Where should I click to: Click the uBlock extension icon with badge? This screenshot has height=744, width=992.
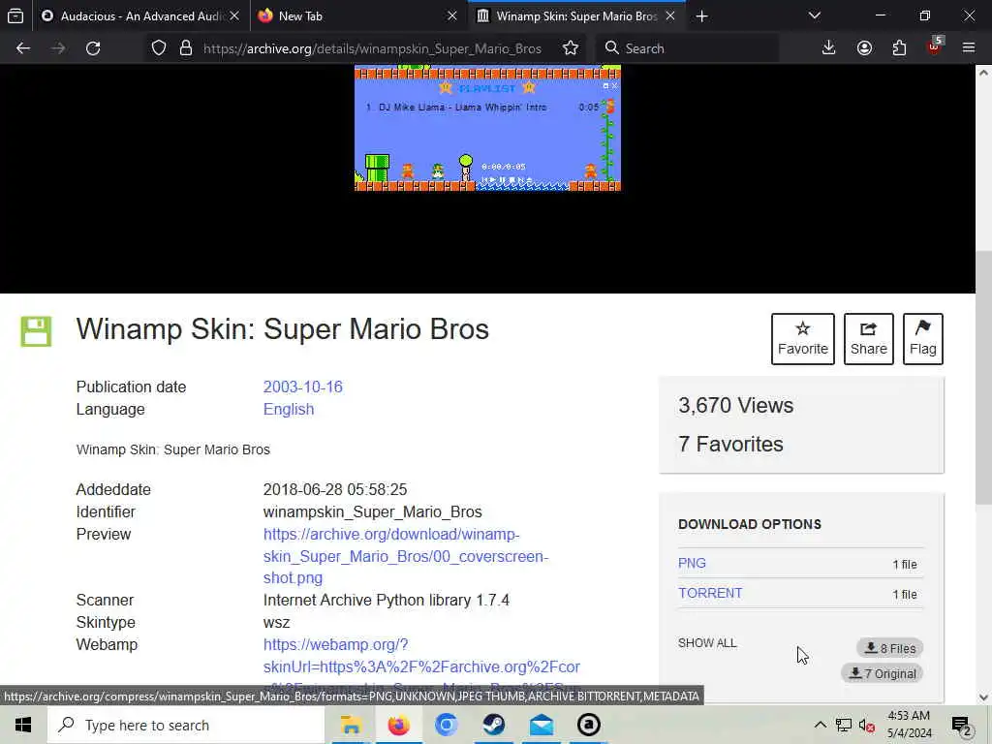coord(935,46)
